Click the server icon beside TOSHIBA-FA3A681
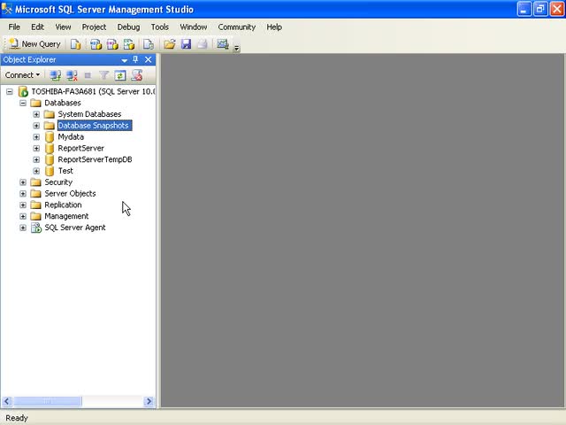Image resolution: width=566 pixels, height=425 pixels. pyautogui.click(x=23, y=91)
